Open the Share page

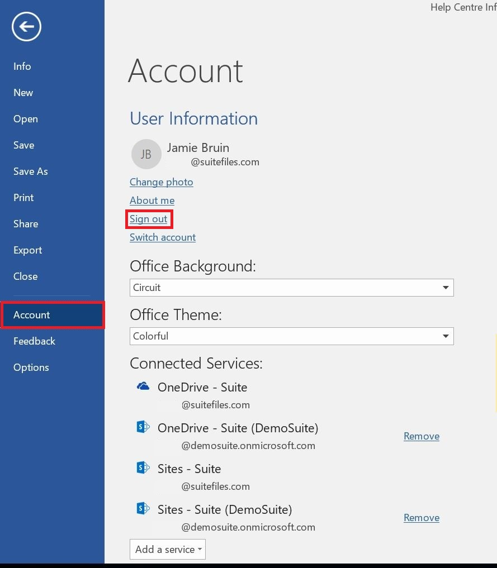(x=26, y=224)
